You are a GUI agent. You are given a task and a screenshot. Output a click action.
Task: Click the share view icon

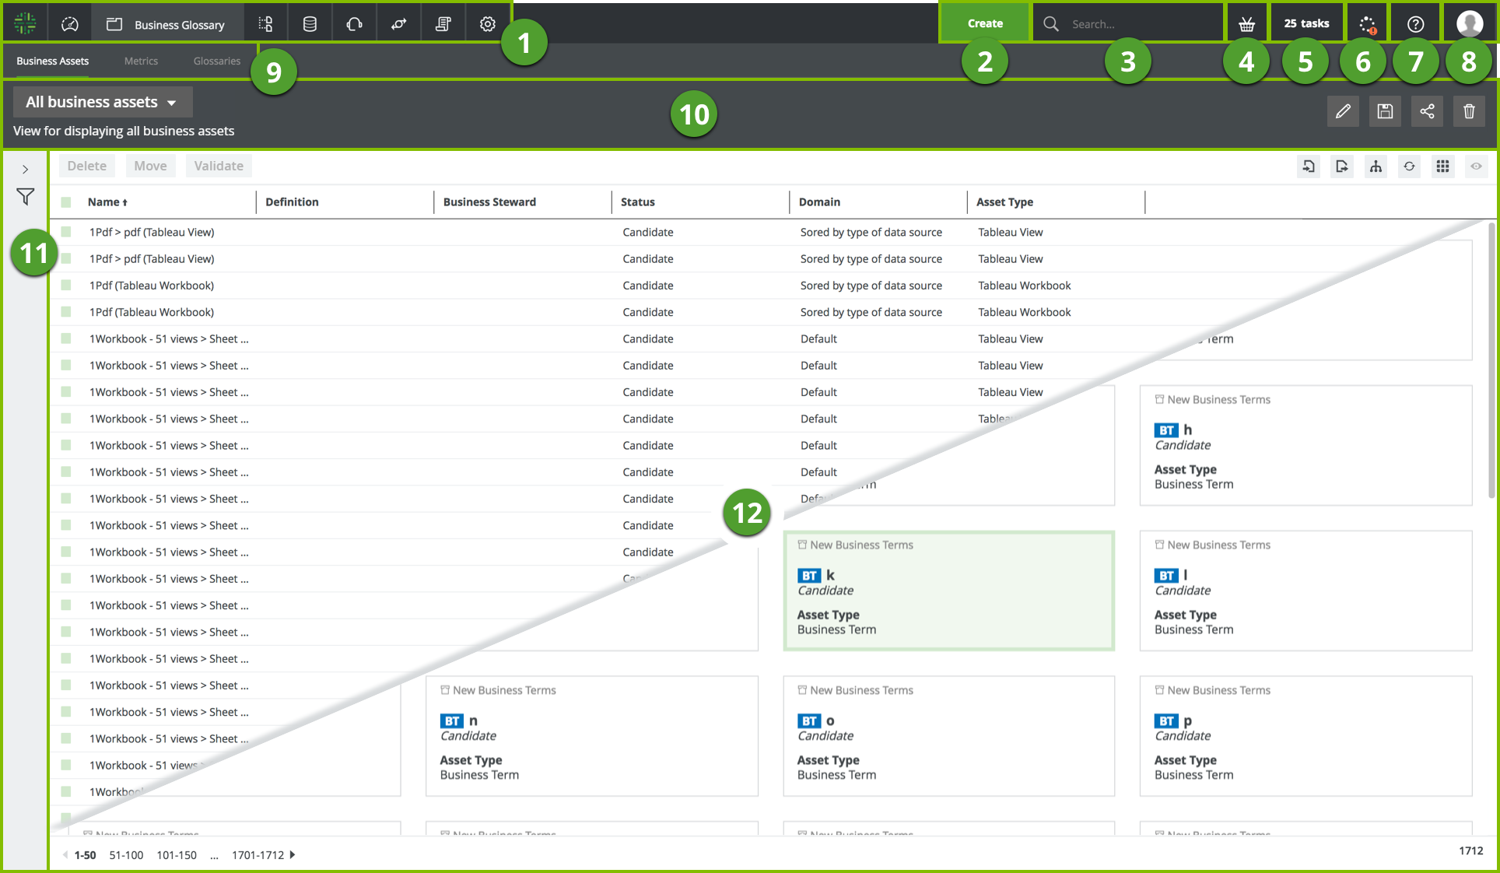click(x=1427, y=111)
